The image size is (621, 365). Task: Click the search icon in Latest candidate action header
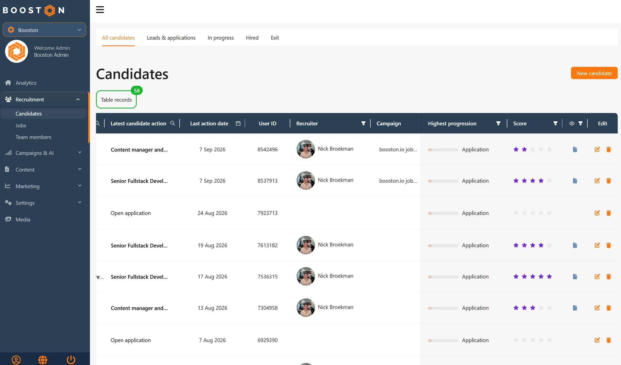(173, 123)
